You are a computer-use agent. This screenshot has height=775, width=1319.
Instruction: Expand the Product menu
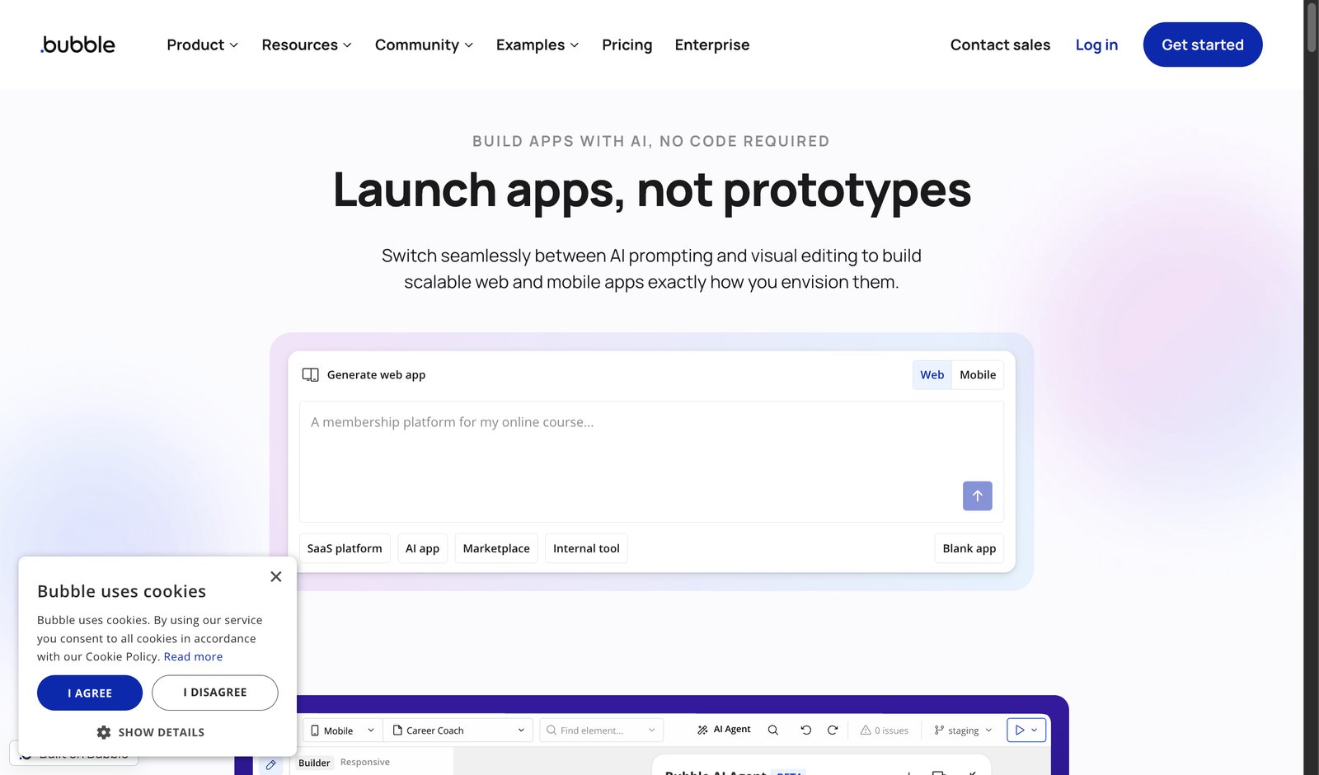202,45
